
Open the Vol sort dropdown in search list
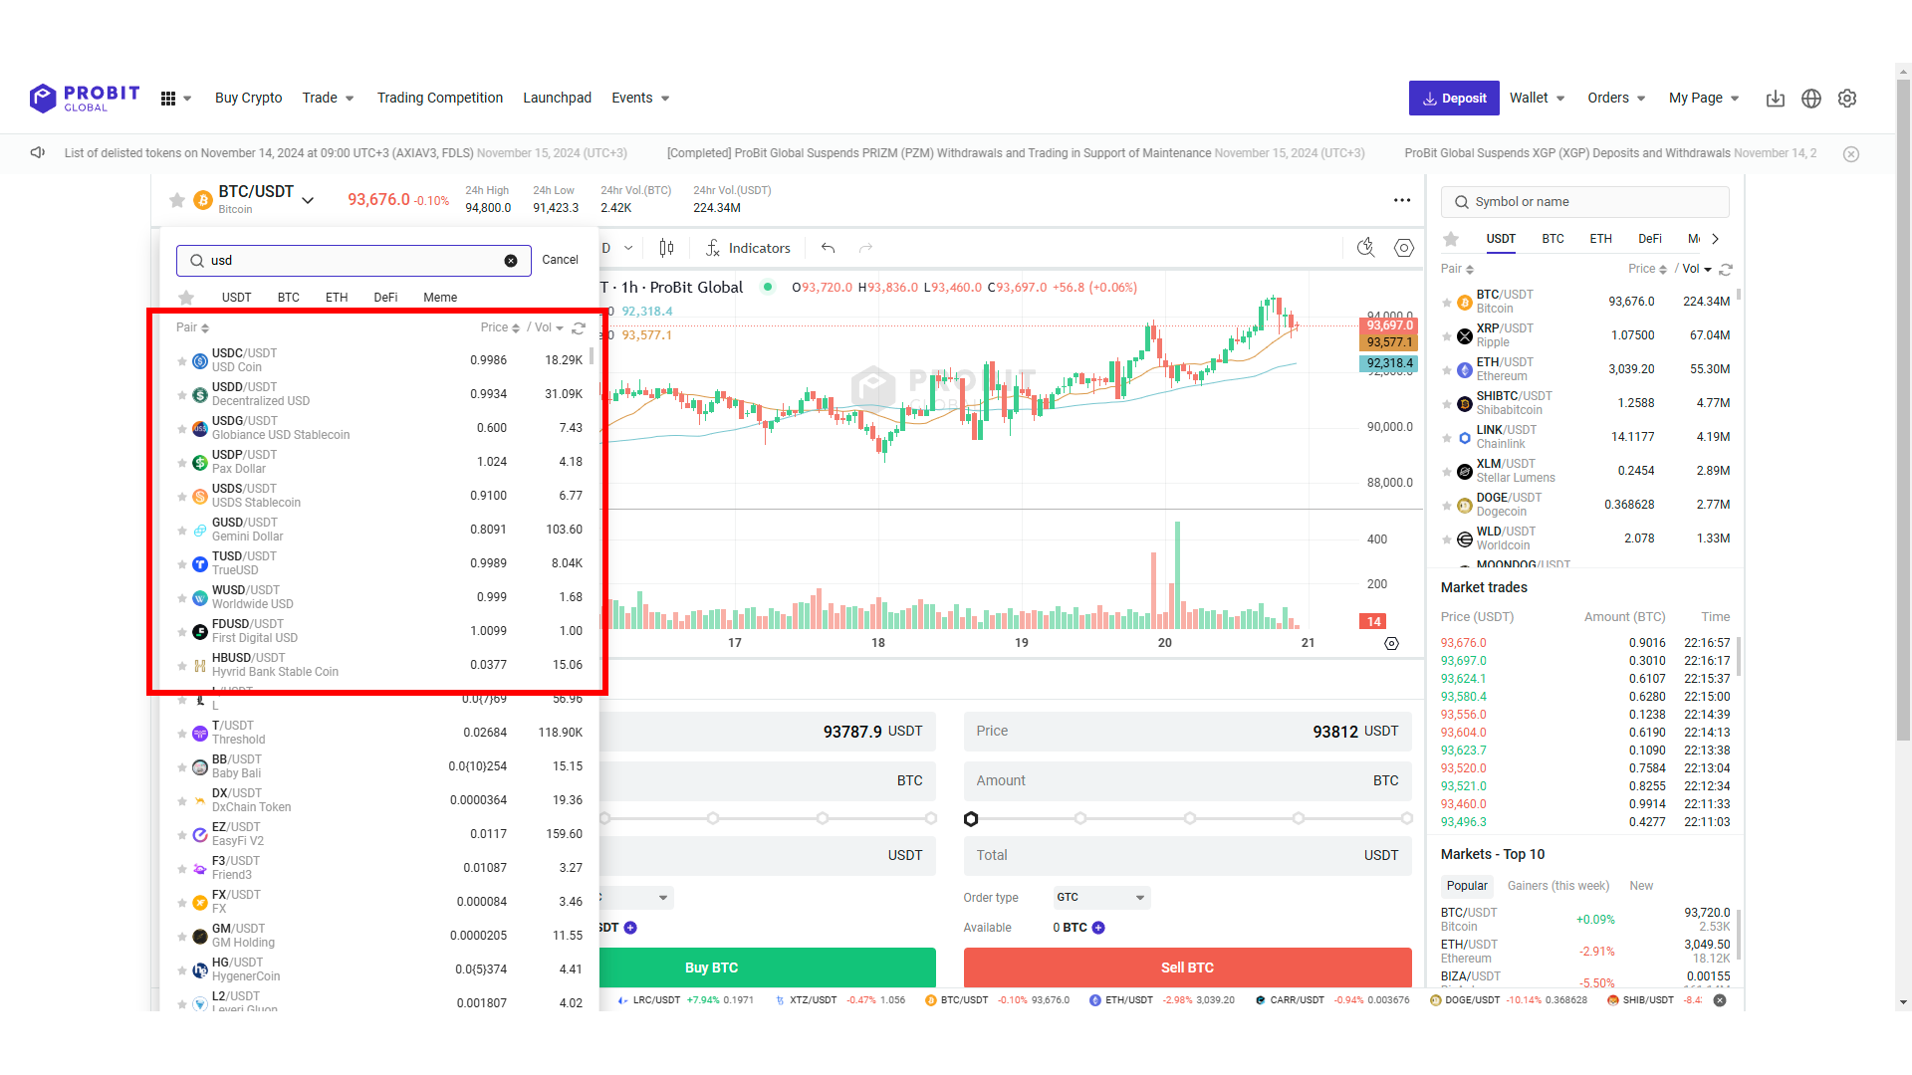coord(549,327)
